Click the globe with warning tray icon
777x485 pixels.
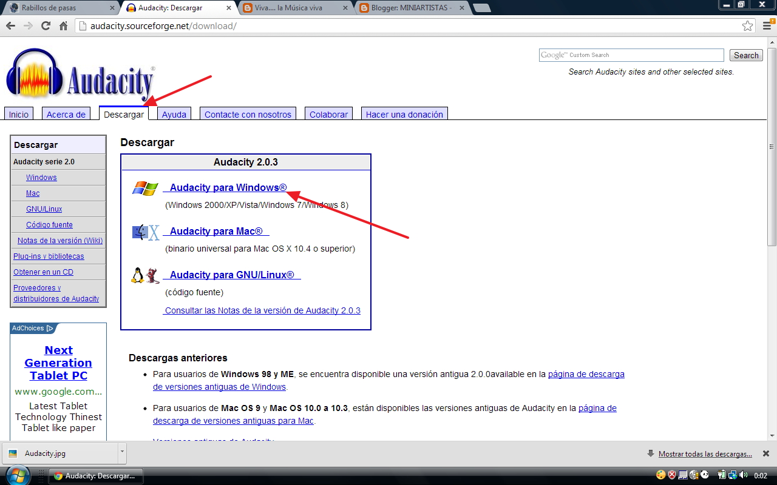coord(694,475)
